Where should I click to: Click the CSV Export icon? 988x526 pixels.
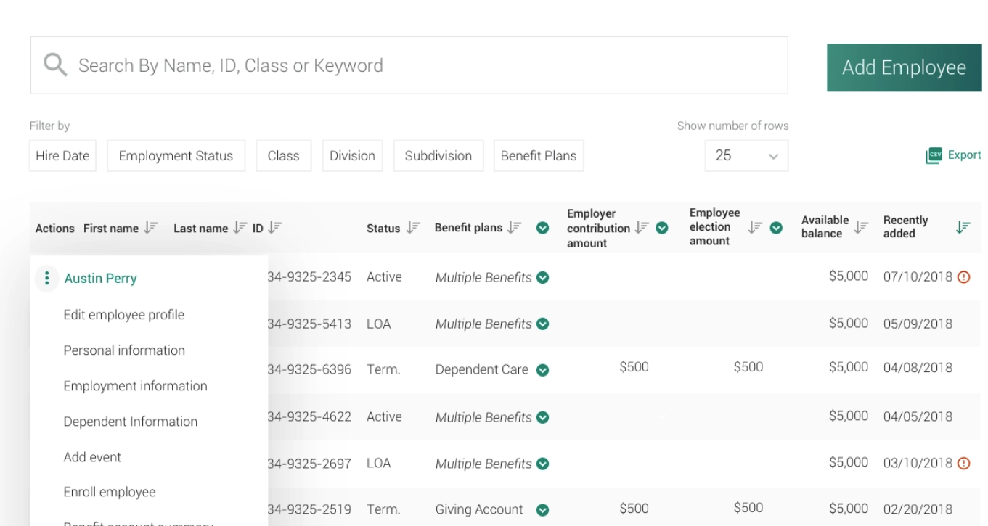(x=934, y=155)
